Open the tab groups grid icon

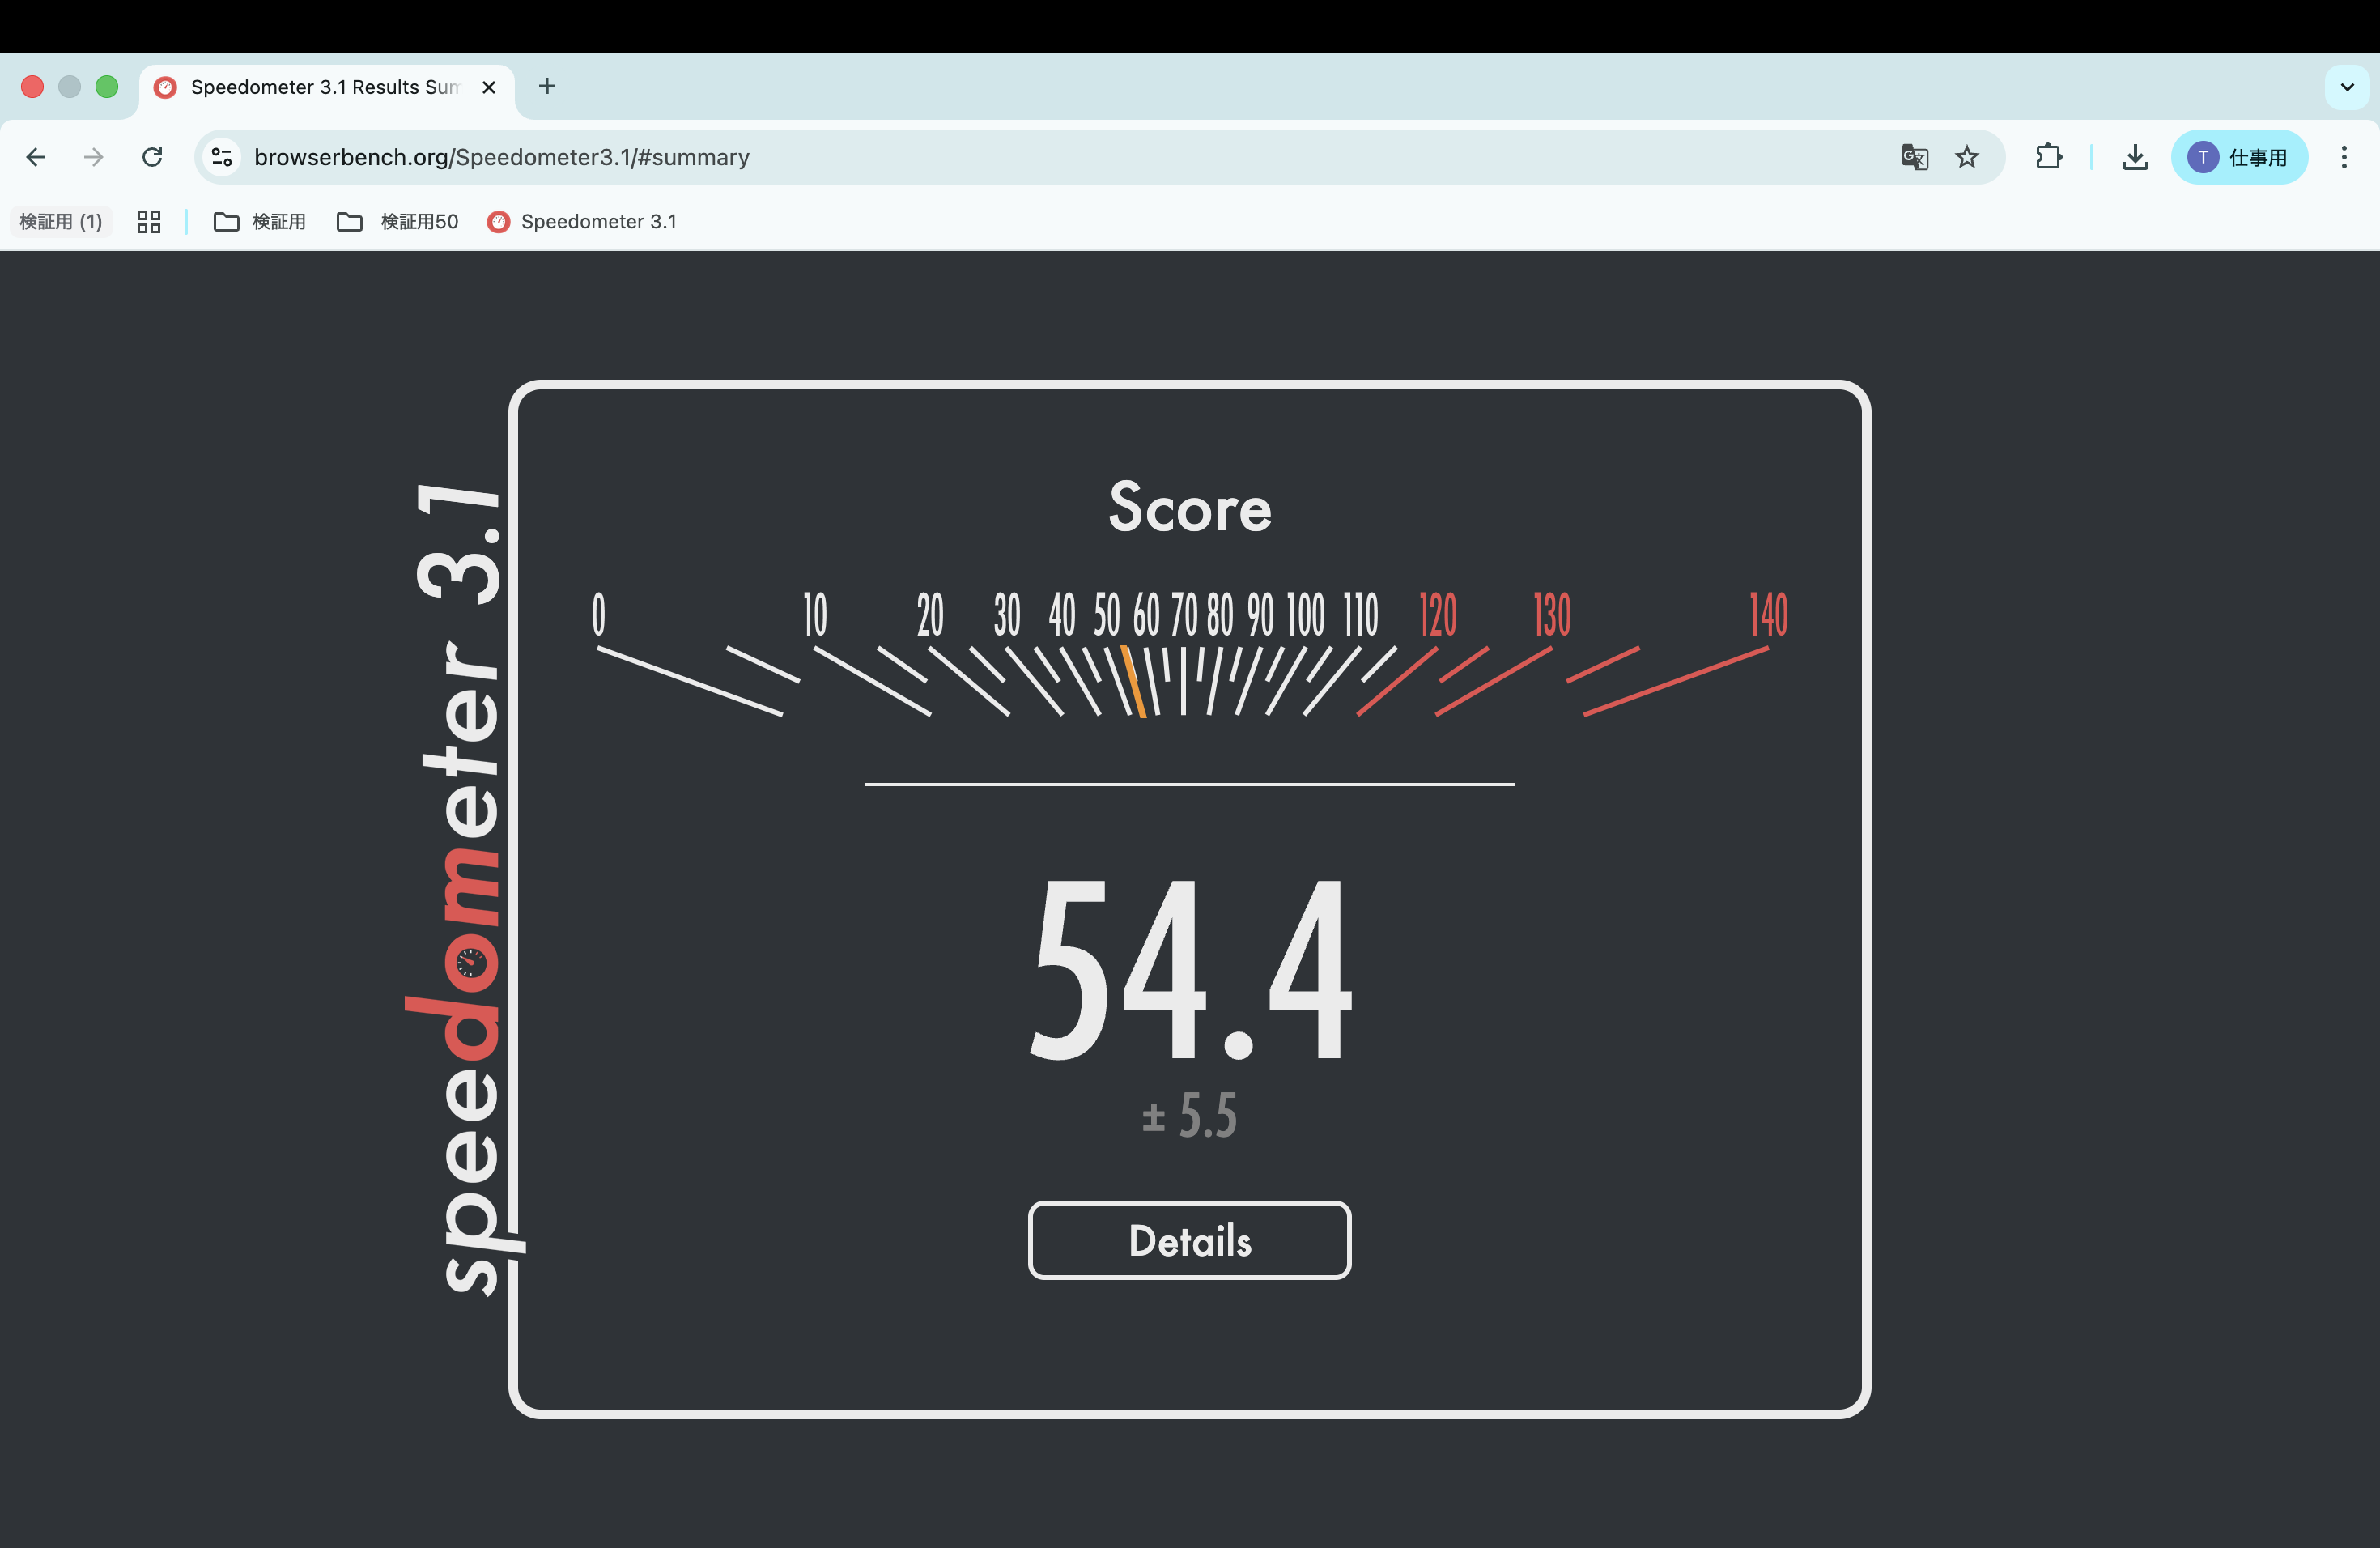pos(149,221)
